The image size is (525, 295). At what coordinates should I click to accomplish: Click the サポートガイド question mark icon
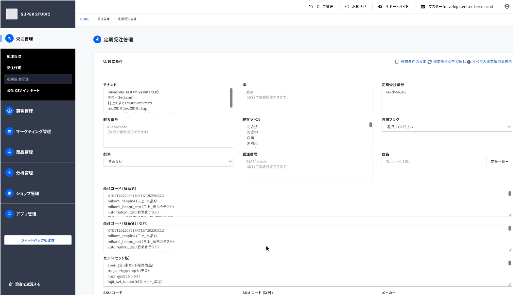[380, 6]
